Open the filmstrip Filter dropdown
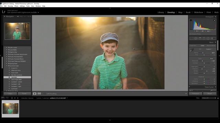220x123 pixels. point(209,98)
